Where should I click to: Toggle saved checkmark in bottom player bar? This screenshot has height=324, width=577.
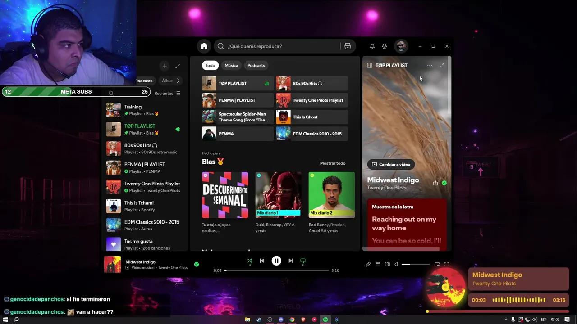[x=197, y=264]
